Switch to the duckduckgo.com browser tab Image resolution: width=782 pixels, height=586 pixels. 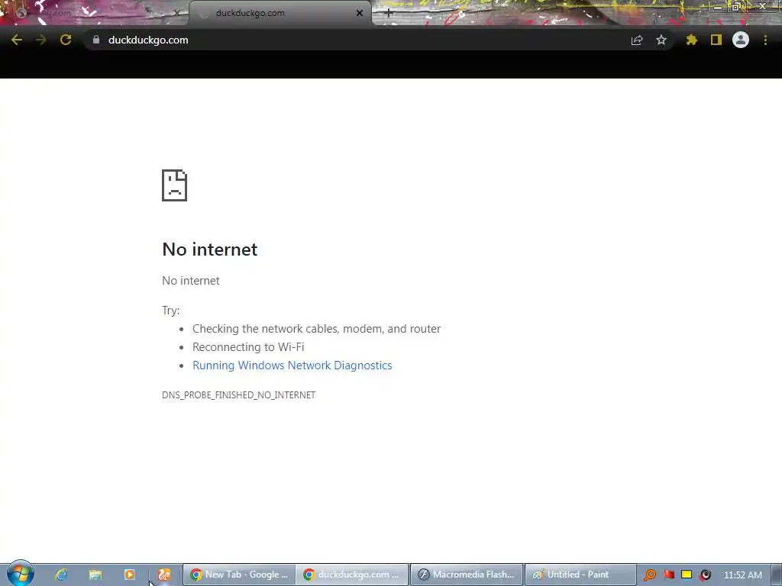tap(280, 13)
